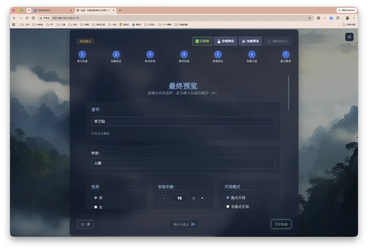This screenshot has width=368, height=250.
Task: Click the address bar URL 192.168.100.138:8778
Action: tap(65, 18)
